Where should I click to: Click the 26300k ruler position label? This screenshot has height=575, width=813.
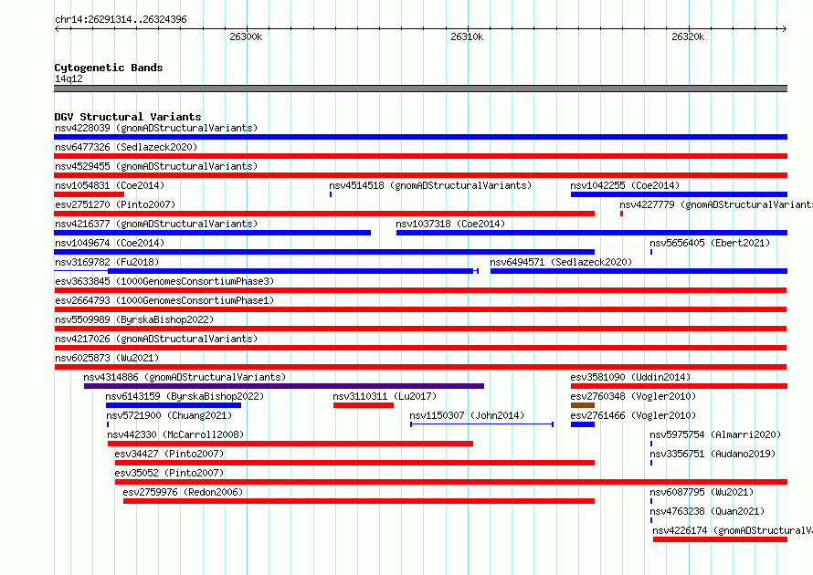coord(246,37)
